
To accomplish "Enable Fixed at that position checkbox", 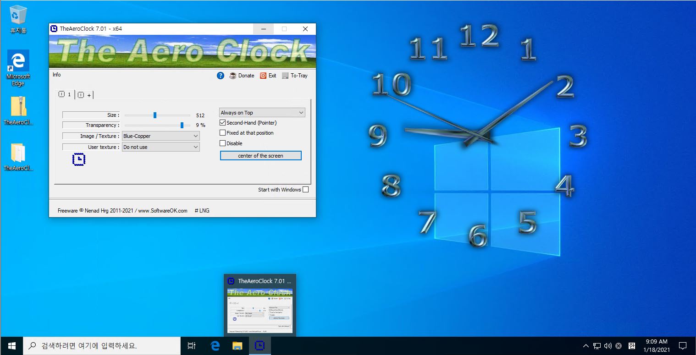I will coord(223,133).
